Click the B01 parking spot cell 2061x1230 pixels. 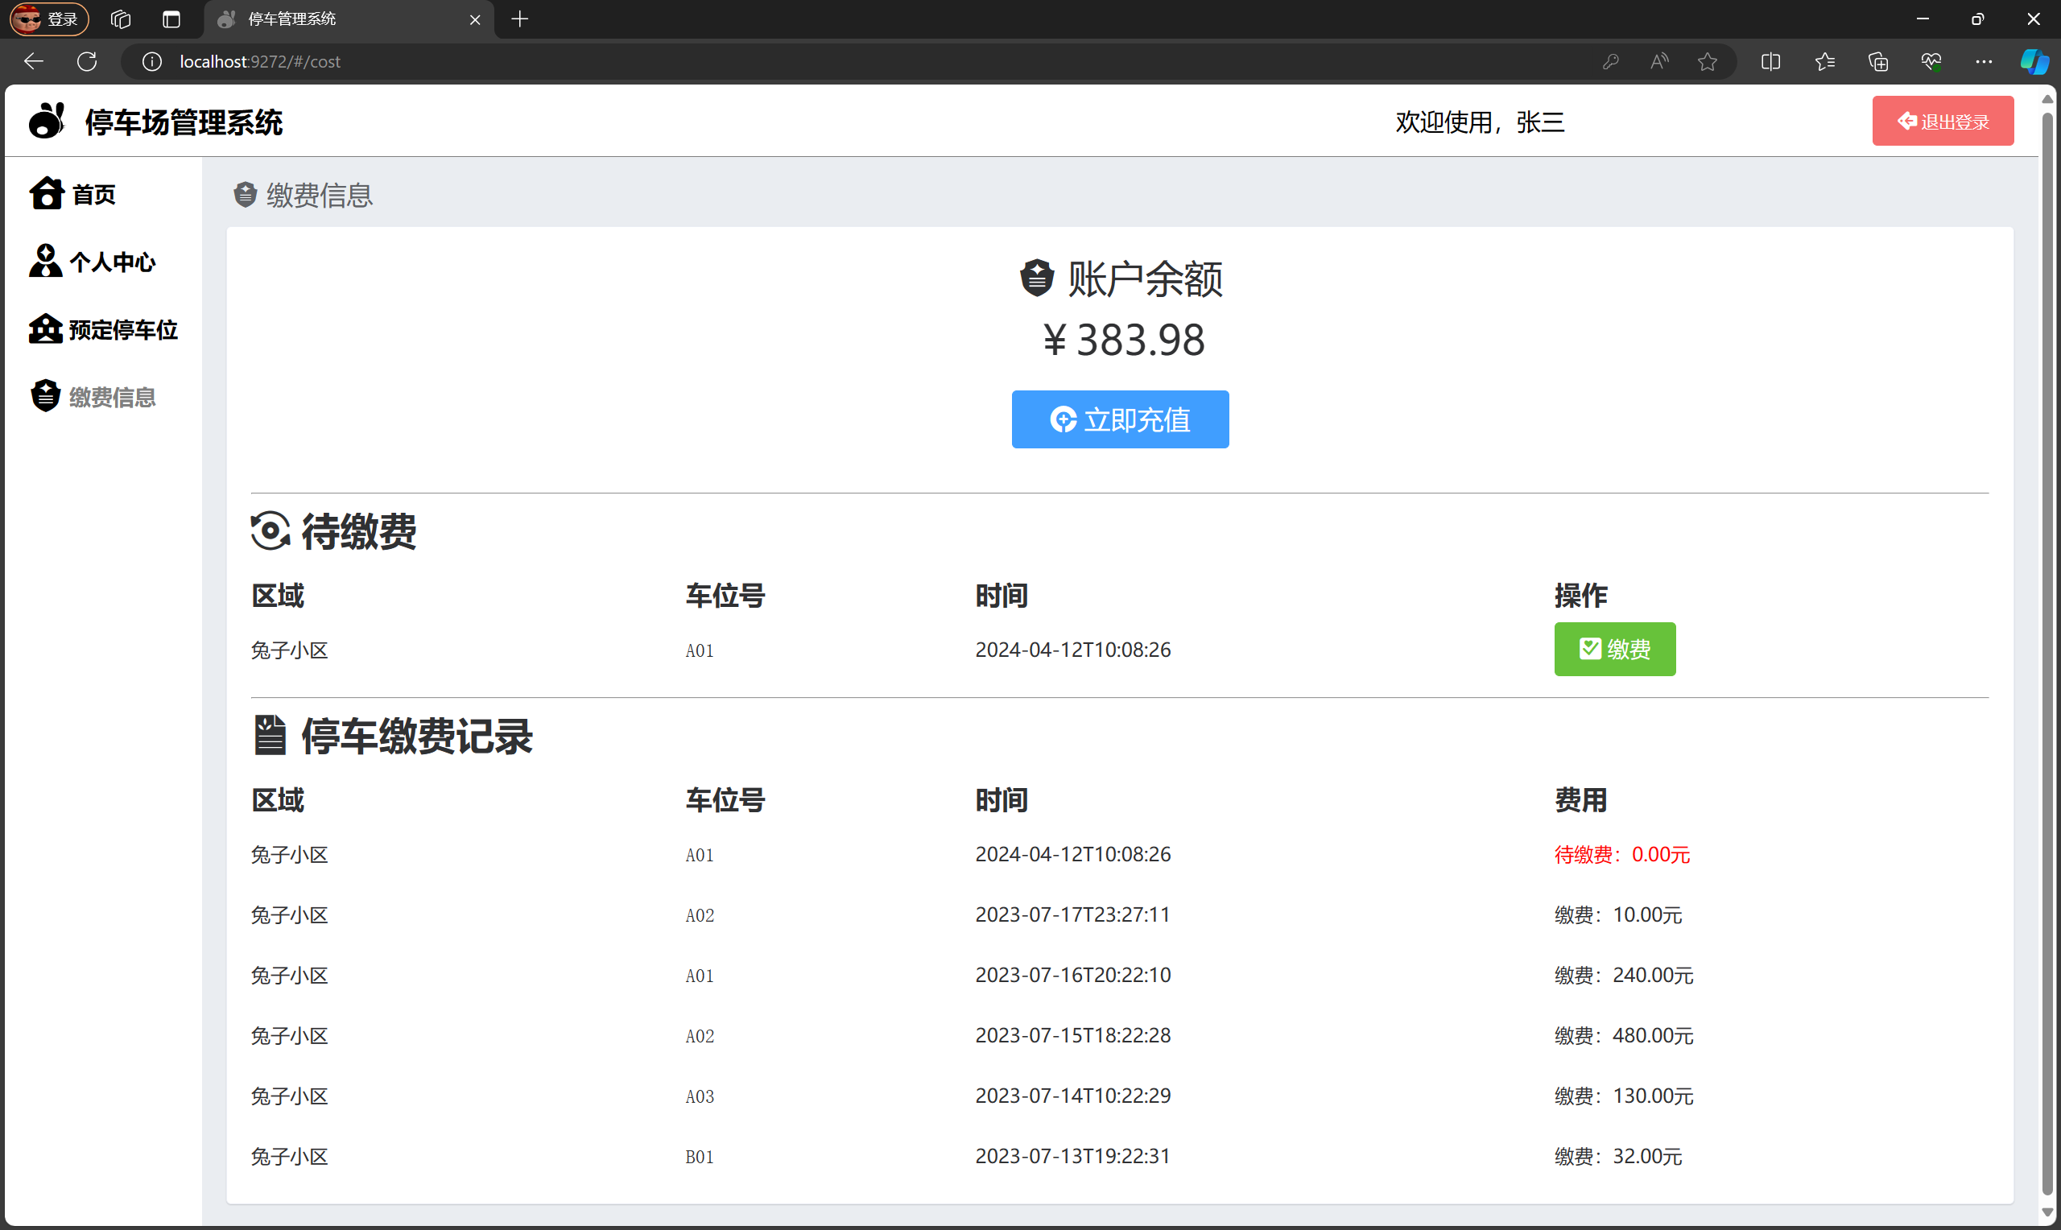[x=700, y=1157]
